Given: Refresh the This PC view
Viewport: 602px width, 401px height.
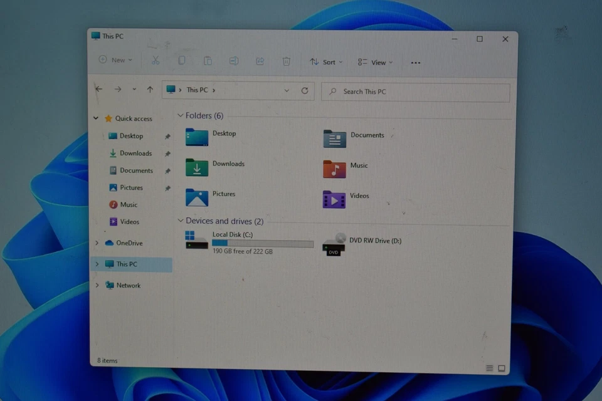Looking at the screenshot, I should click(305, 91).
